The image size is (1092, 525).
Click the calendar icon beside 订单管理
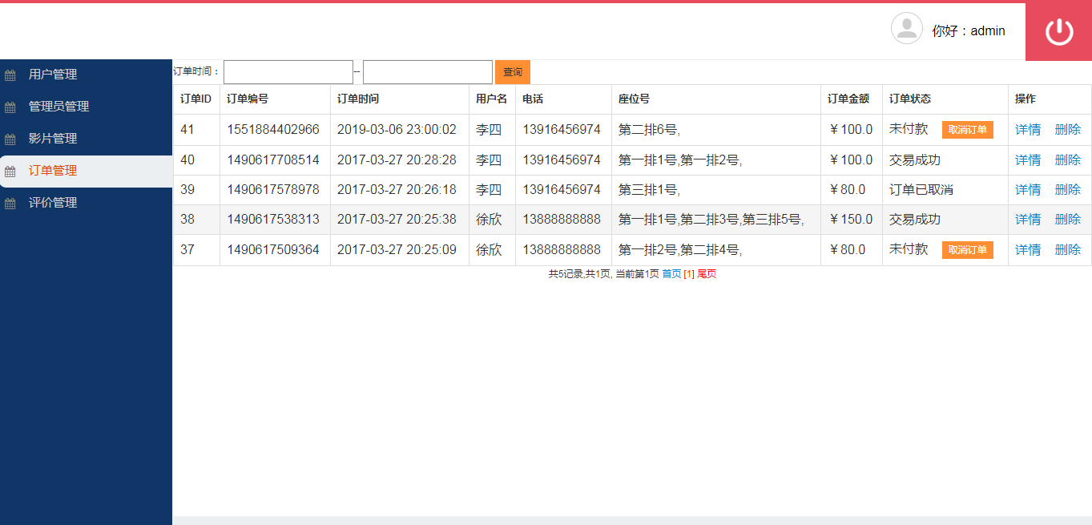[x=10, y=170]
